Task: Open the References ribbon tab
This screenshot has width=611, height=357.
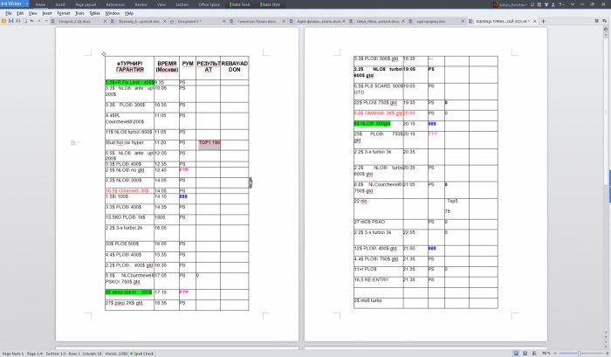Action: [x=115, y=4]
